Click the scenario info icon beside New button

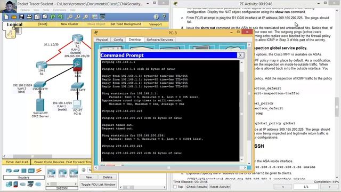click(84, 170)
